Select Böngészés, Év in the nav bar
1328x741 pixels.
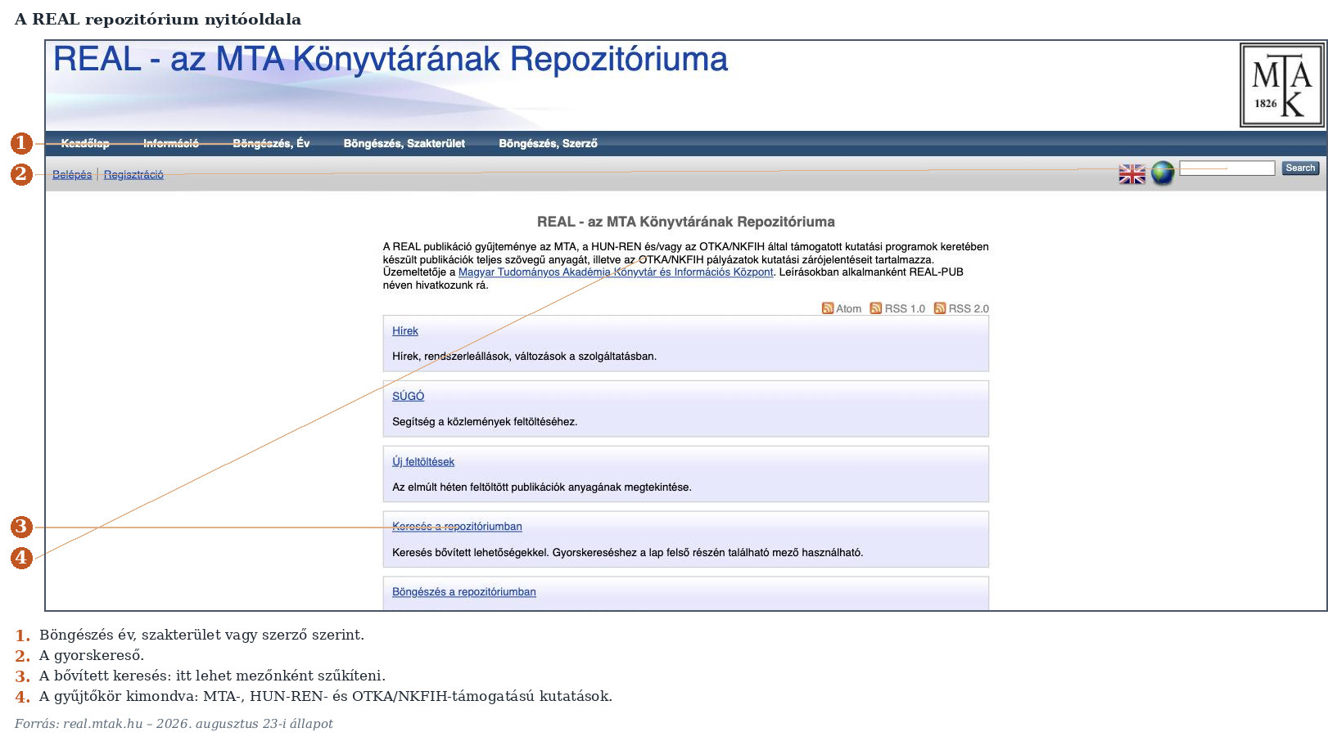[x=271, y=143]
